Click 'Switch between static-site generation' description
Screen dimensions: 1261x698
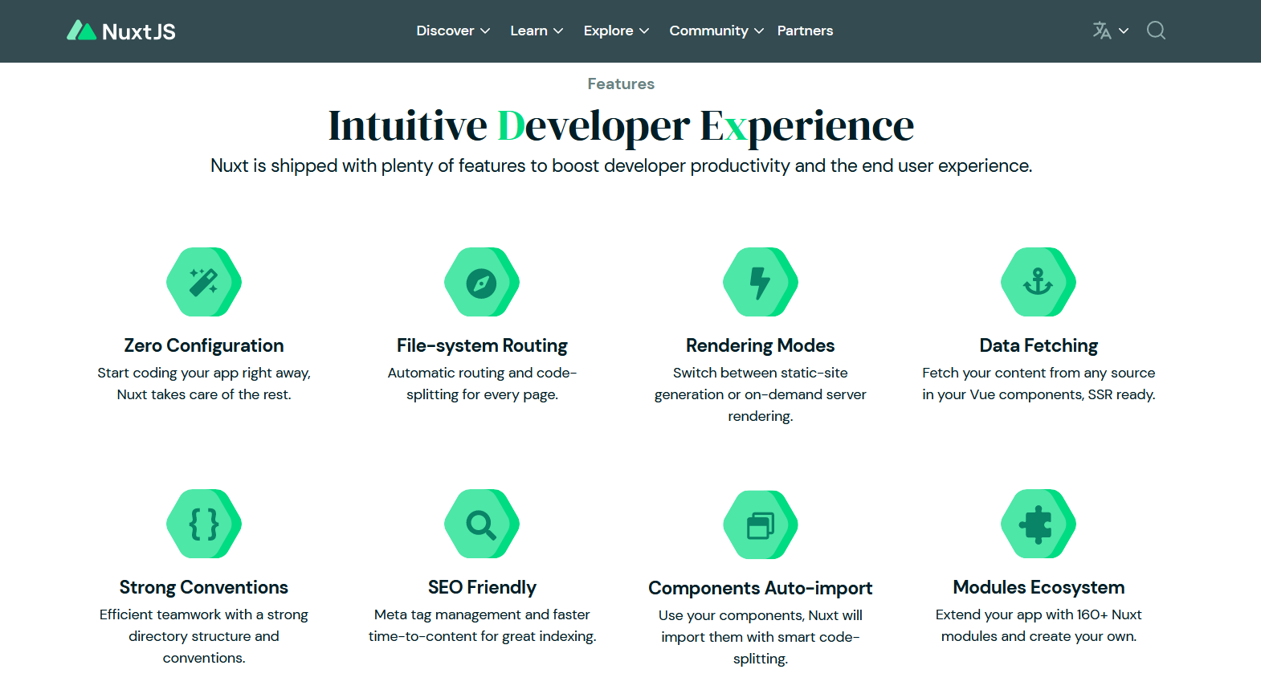point(761,394)
